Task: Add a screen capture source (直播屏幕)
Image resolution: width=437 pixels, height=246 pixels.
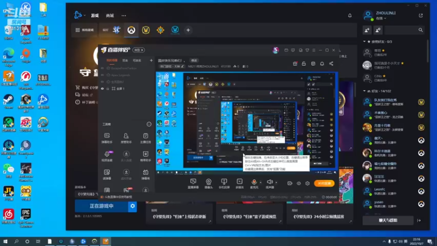Action: pyautogui.click(x=193, y=184)
